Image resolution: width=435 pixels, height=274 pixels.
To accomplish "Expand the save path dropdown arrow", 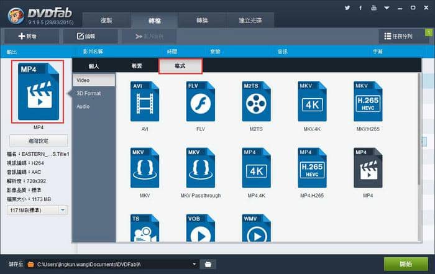I will coord(194,264).
